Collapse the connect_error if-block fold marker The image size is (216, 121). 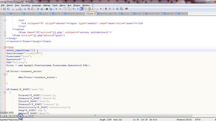click(x=5, y=74)
